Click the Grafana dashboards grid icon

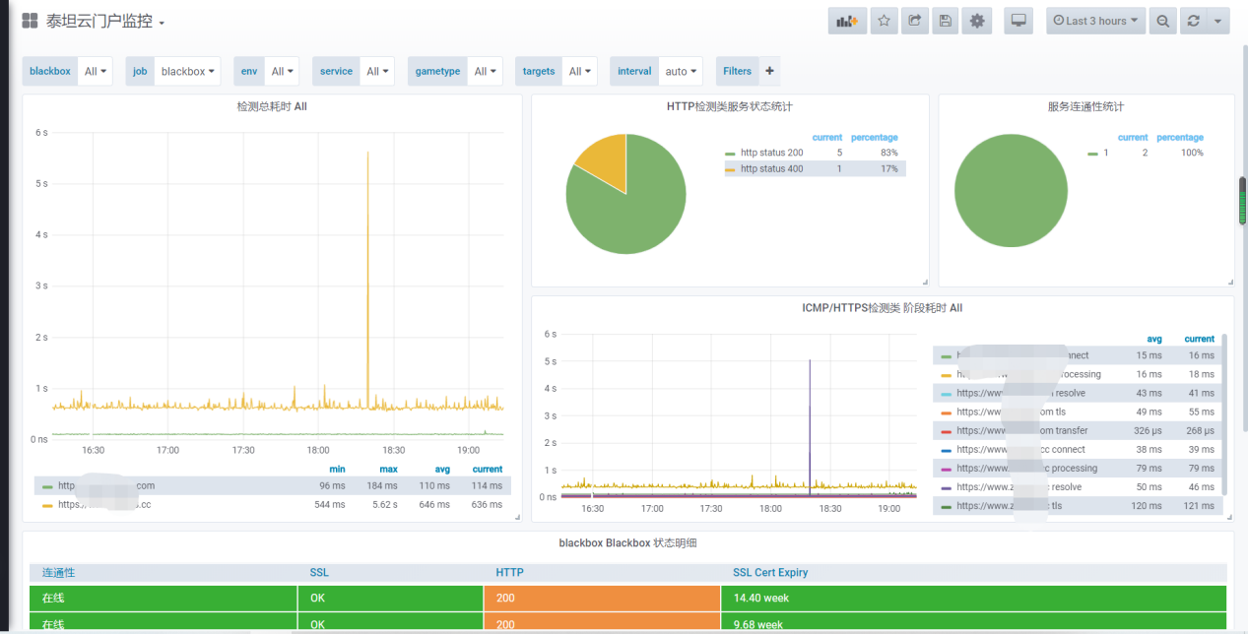point(30,21)
